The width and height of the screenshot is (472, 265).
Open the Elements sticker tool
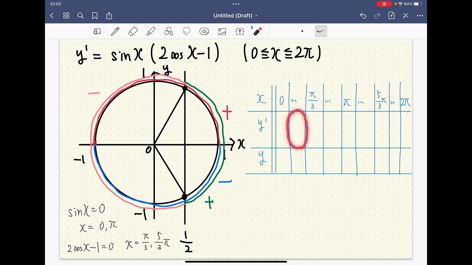204,32
